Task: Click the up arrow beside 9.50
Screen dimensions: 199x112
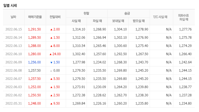Action: [x=51, y=103]
